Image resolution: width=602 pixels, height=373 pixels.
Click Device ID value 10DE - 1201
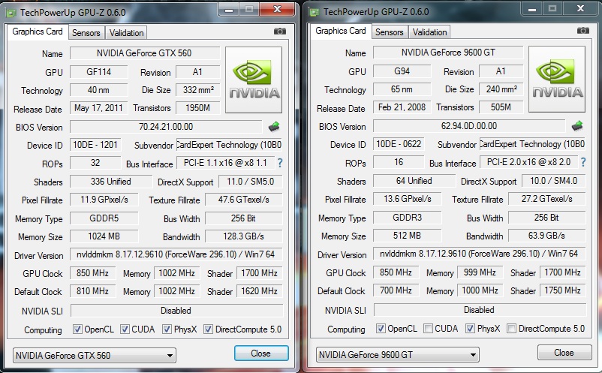[95, 145]
